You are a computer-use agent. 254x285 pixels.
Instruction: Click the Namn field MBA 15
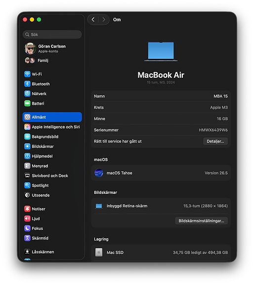161,96
